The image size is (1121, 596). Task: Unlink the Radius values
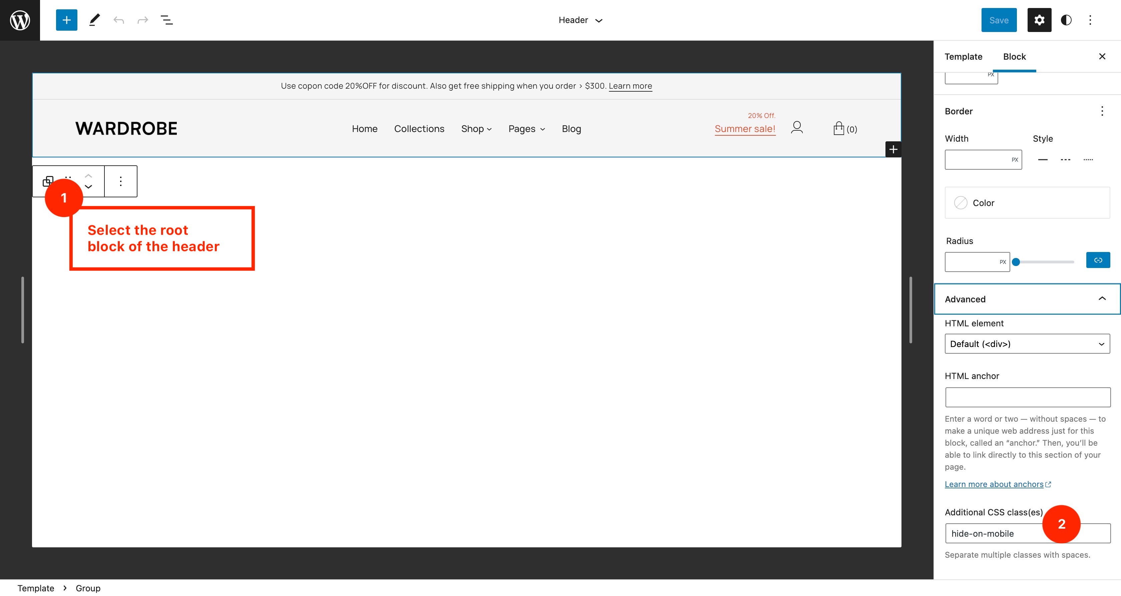coord(1098,260)
